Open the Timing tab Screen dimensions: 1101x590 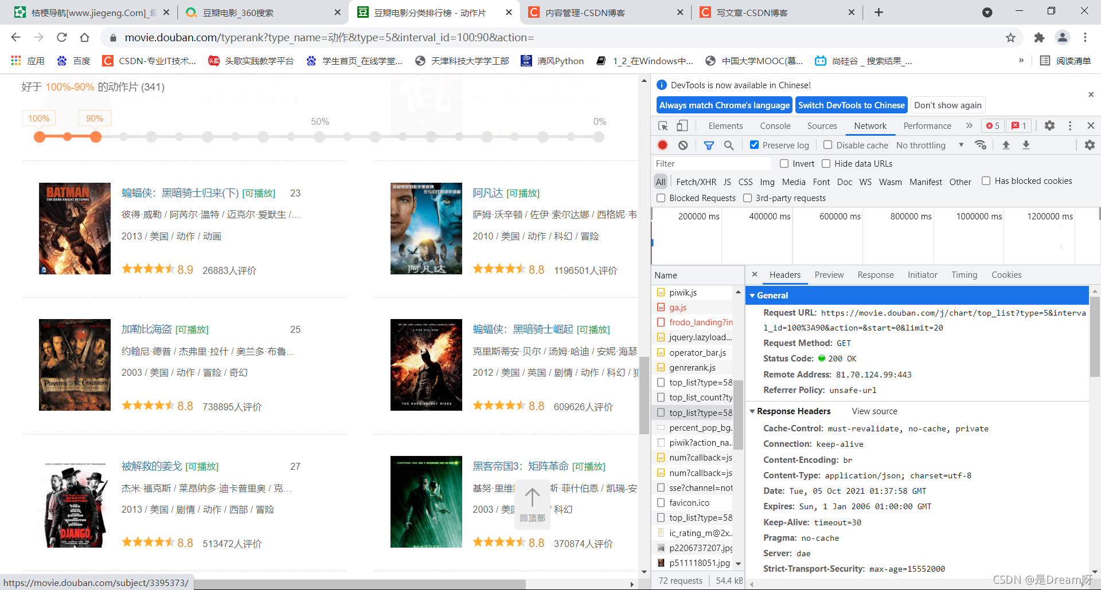click(x=964, y=274)
